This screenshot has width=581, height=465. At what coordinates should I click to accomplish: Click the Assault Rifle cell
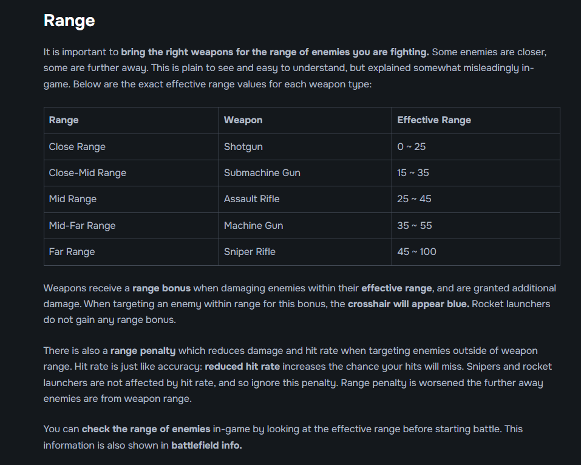pyautogui.click(x=251, y=199)
